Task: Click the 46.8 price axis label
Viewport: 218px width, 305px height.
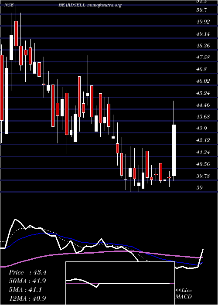Action: (201, 69)
